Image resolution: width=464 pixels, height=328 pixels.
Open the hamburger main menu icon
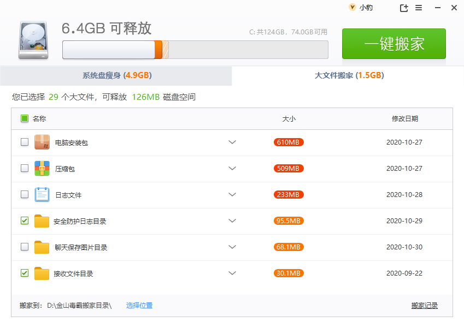419,8
